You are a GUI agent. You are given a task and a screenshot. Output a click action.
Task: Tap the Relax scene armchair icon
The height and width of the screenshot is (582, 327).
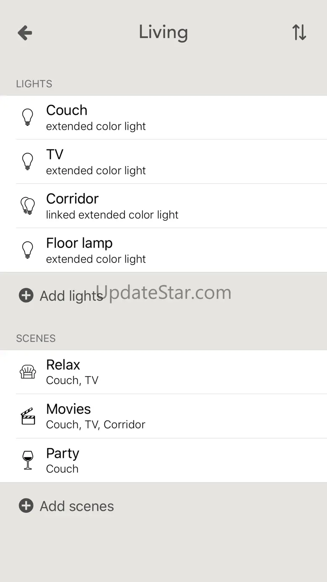[x=28, y=372]
